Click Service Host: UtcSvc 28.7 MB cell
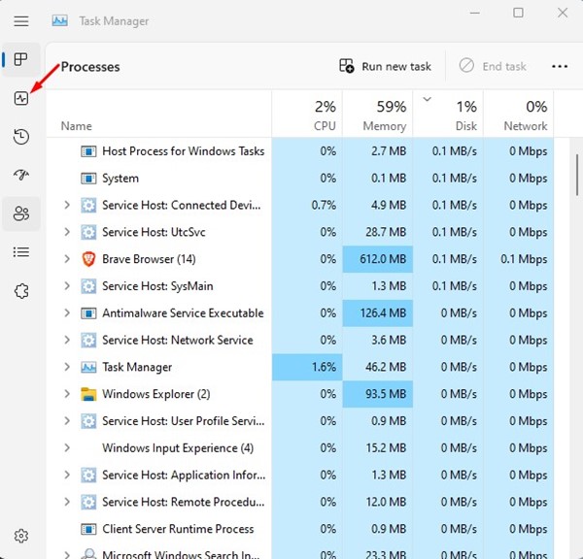Screen dimensions: 583x559 (x=377, y=232)
